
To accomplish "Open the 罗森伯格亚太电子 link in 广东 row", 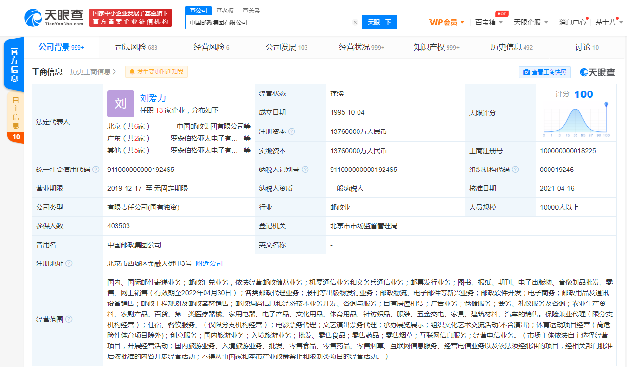I will pos(205,138).
